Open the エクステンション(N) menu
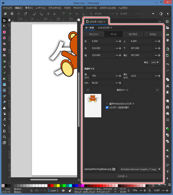The width and height of the screenshot is (173, 195). click(108, 8)
